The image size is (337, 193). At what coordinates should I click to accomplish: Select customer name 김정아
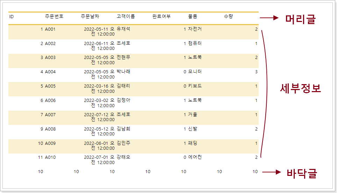123,101
